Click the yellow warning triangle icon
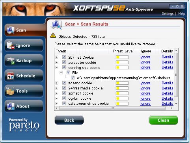 click(53, 35)
